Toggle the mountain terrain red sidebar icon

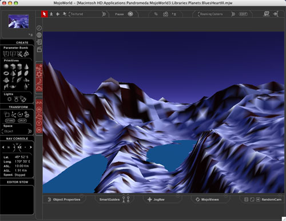coord(39,116)
